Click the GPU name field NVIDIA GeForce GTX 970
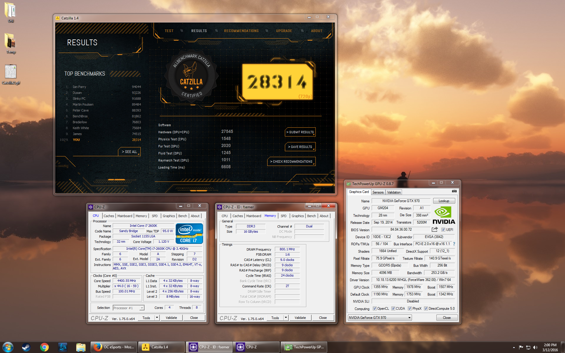This screenshot has height=353, width=565. [x=401, y=201]
